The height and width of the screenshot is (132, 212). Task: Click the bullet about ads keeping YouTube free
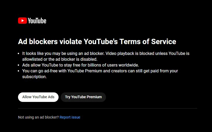click(81, 65)
